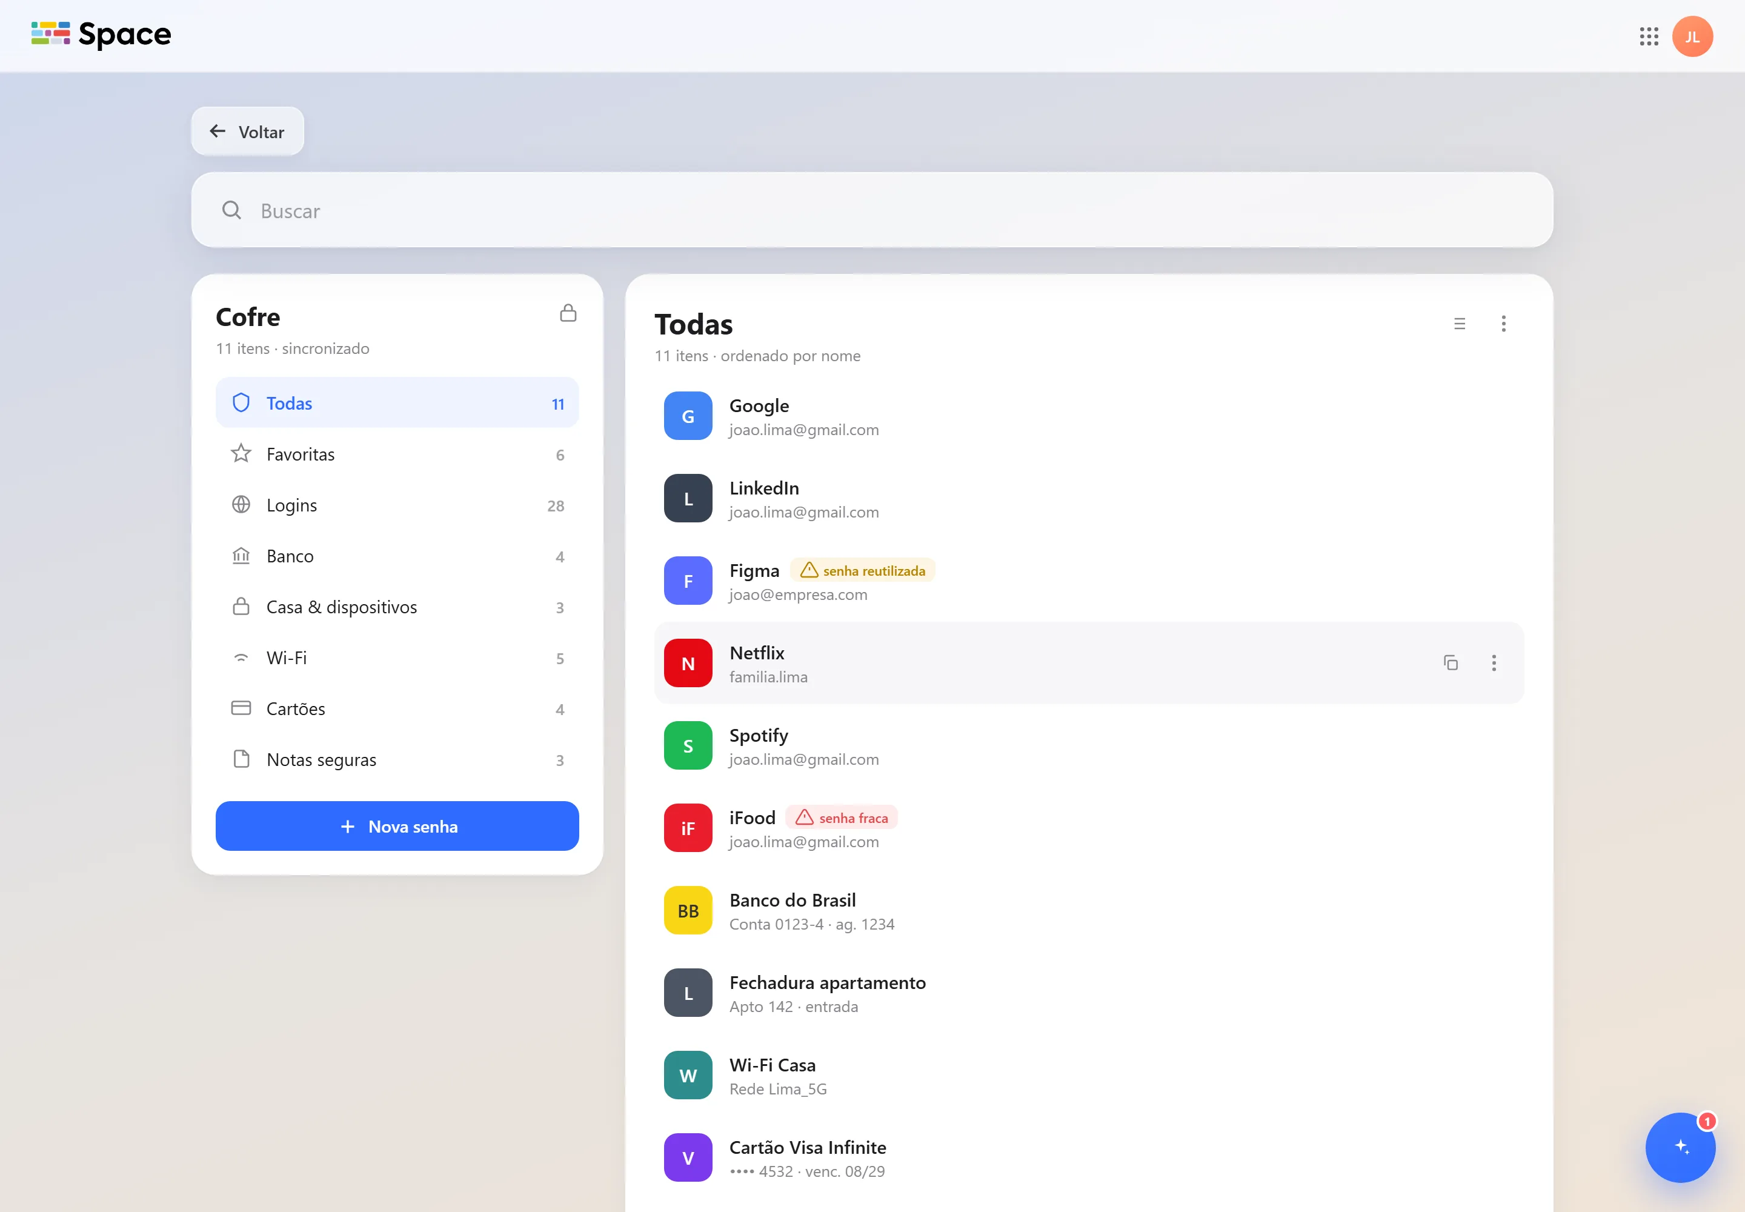Click the Cartões card icon
1745x1212 pixels.
241,708
